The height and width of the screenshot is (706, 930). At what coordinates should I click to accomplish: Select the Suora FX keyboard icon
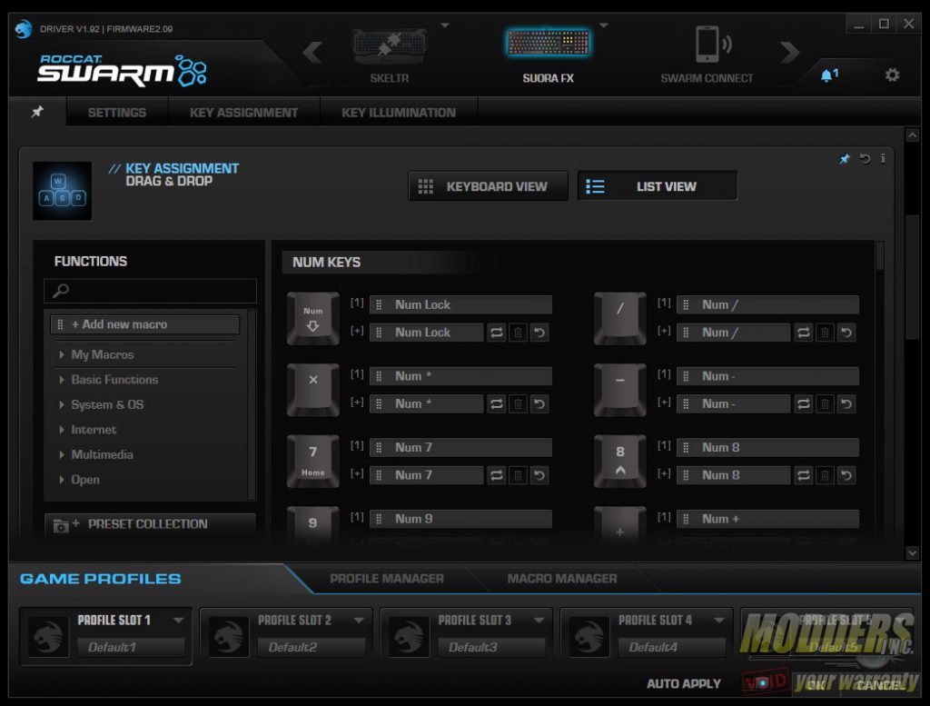(x=548, y=43)
